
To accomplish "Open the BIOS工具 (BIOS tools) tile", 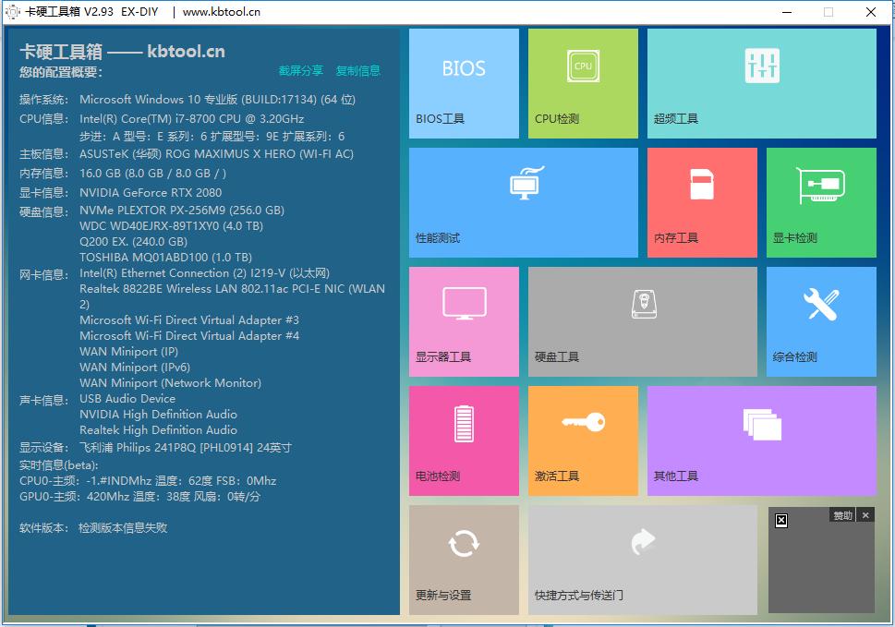I will (463, 83).
